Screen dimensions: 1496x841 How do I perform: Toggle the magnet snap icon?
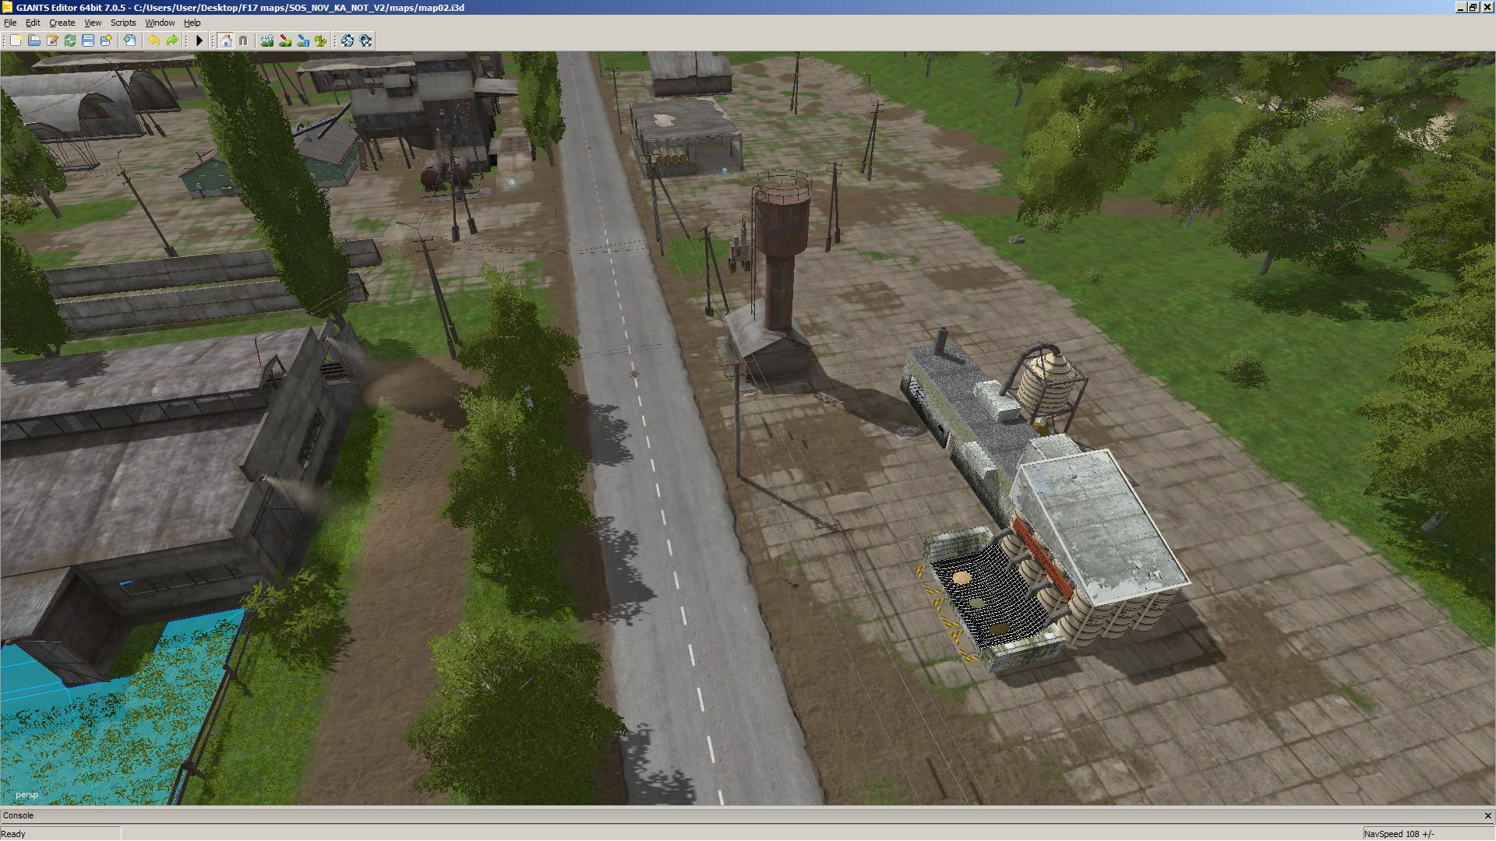(243, 40)
